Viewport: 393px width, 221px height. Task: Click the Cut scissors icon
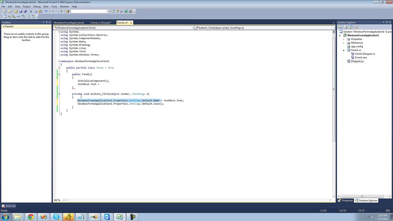tap(31, 11)
